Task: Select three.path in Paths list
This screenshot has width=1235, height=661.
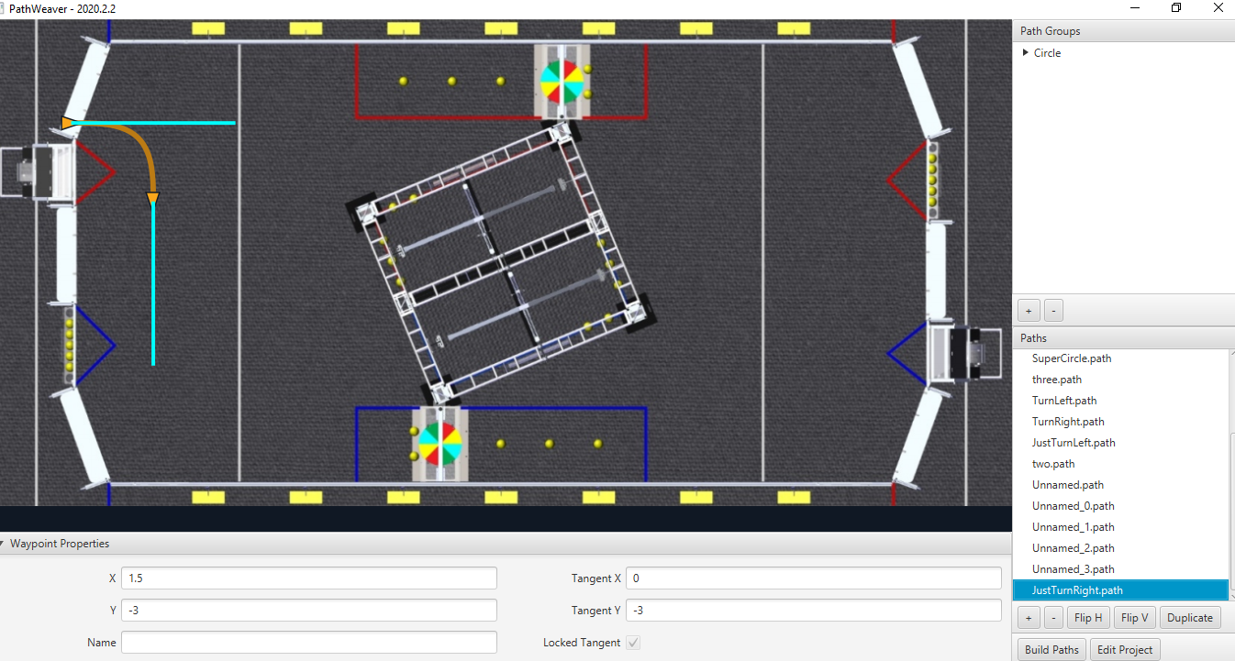Action: pos(1120,380)
